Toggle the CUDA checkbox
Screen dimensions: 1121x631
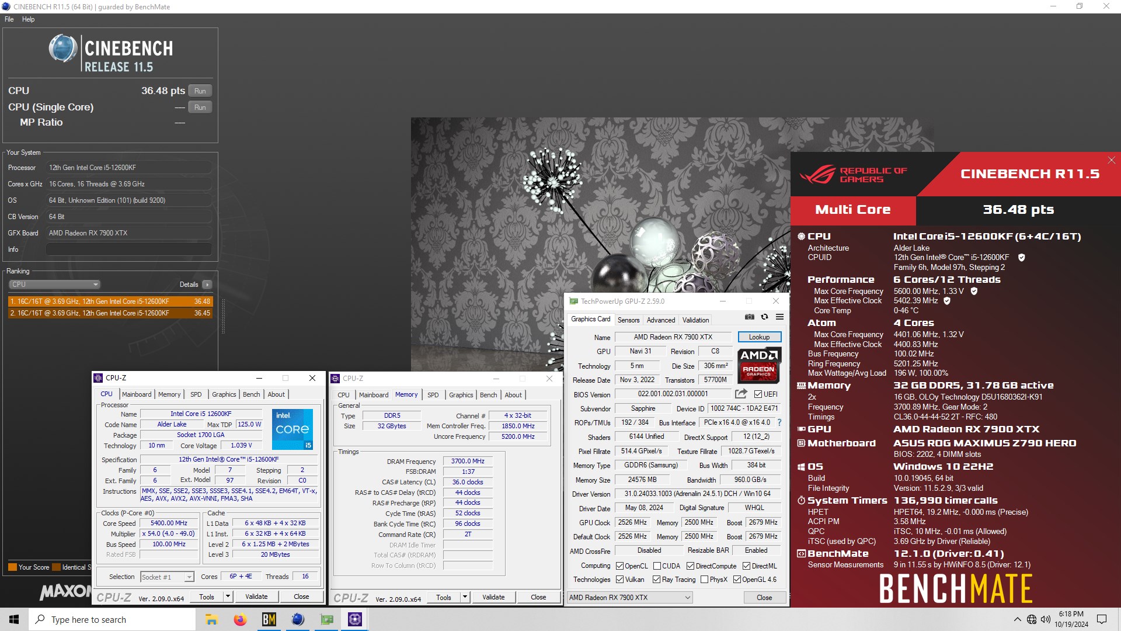657,566
